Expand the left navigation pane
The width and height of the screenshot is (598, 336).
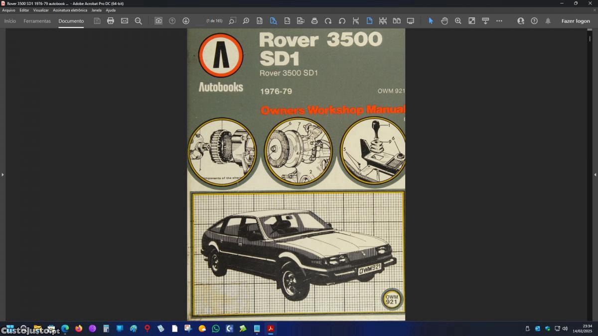click(x=2, y=175)
